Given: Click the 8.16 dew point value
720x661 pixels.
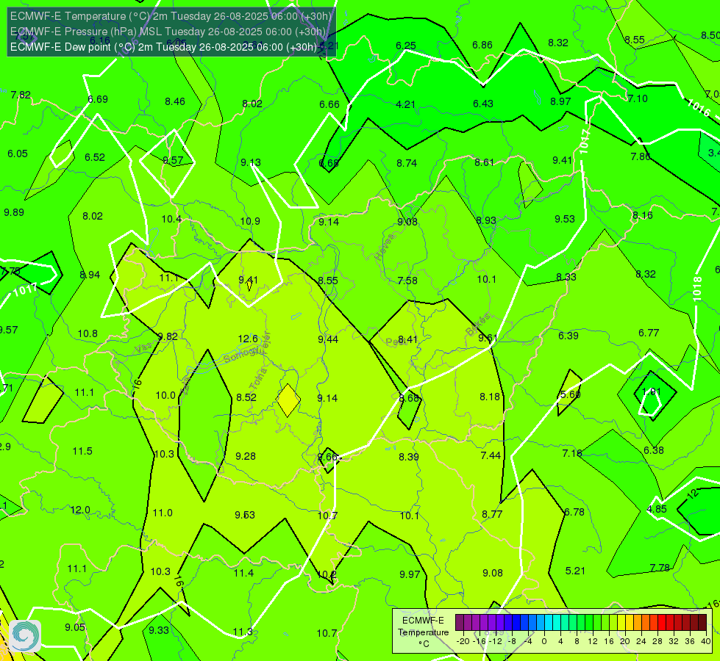Looking at the screenshot, I should tap(642, 215).
